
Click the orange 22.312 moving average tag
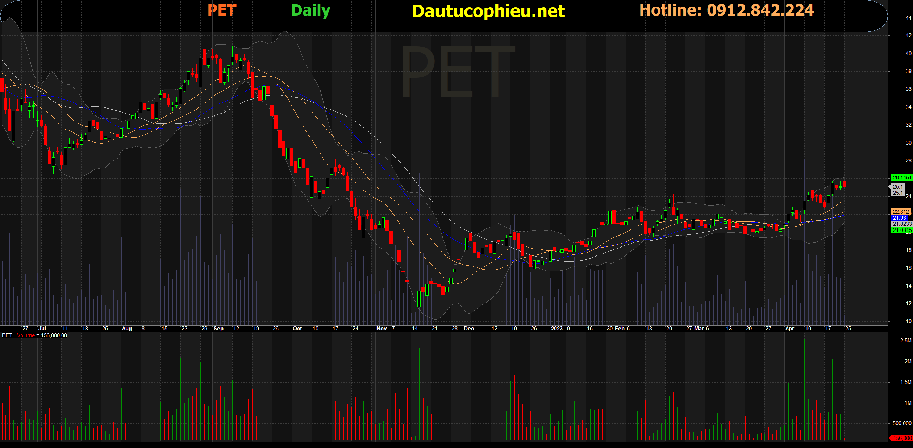tap(901, 212)
